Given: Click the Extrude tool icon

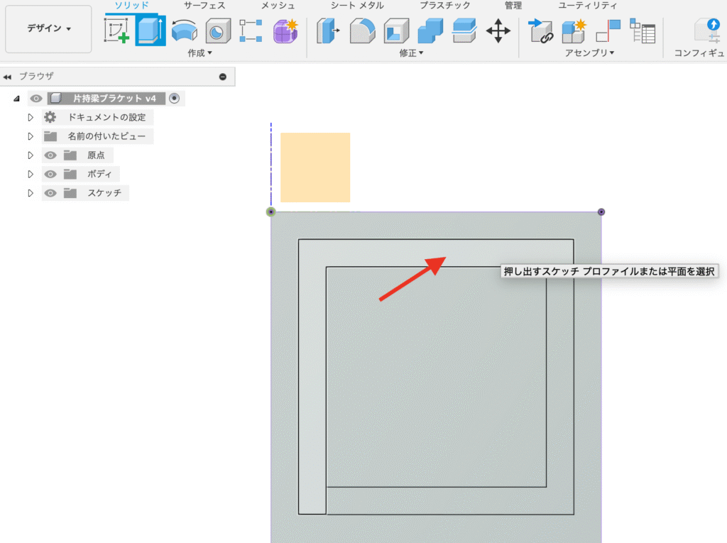Looking at the screenshot, I should 150,31.
